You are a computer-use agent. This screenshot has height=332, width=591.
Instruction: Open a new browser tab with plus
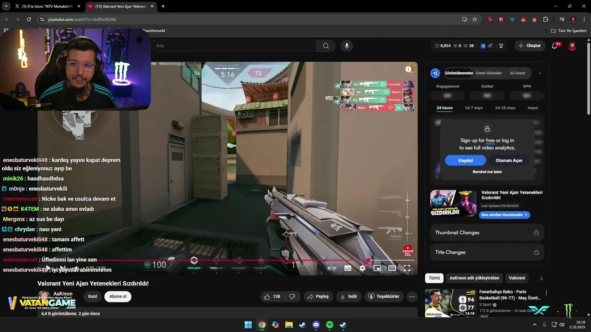click(x=163, y=6)
